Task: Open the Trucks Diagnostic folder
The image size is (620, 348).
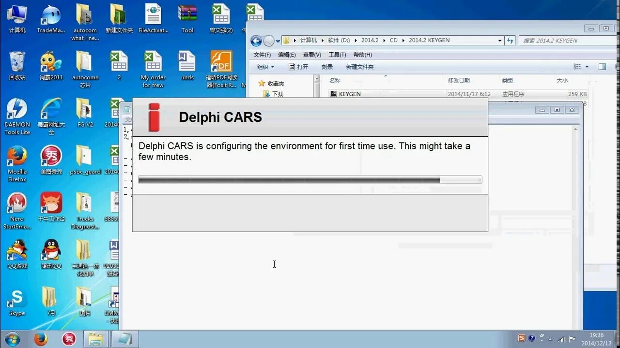Action: click(x=85, y=211)
